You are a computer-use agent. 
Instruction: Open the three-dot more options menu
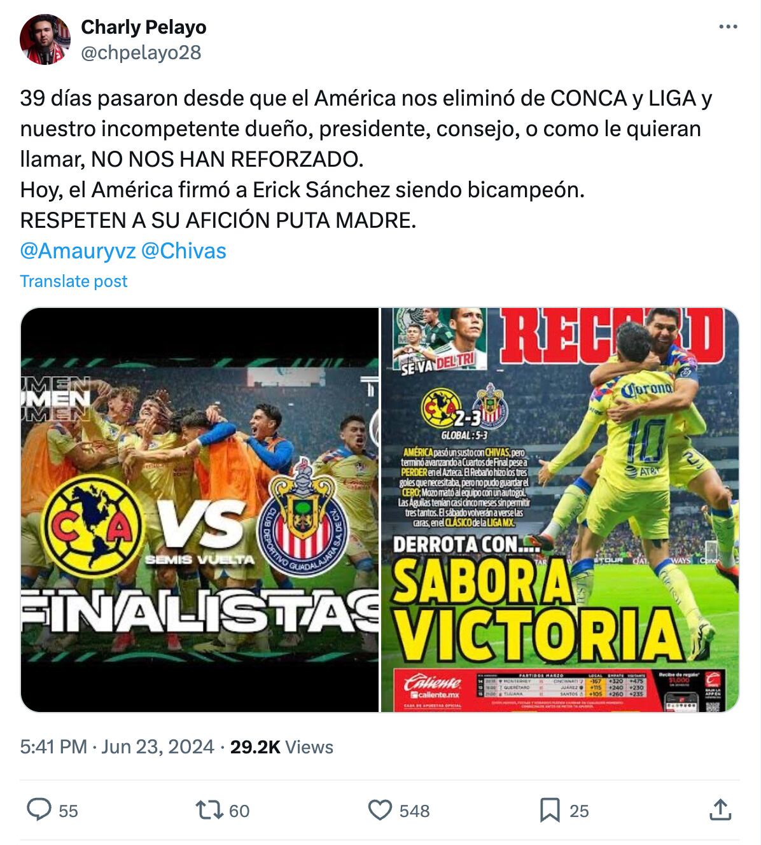coord(728,27)
